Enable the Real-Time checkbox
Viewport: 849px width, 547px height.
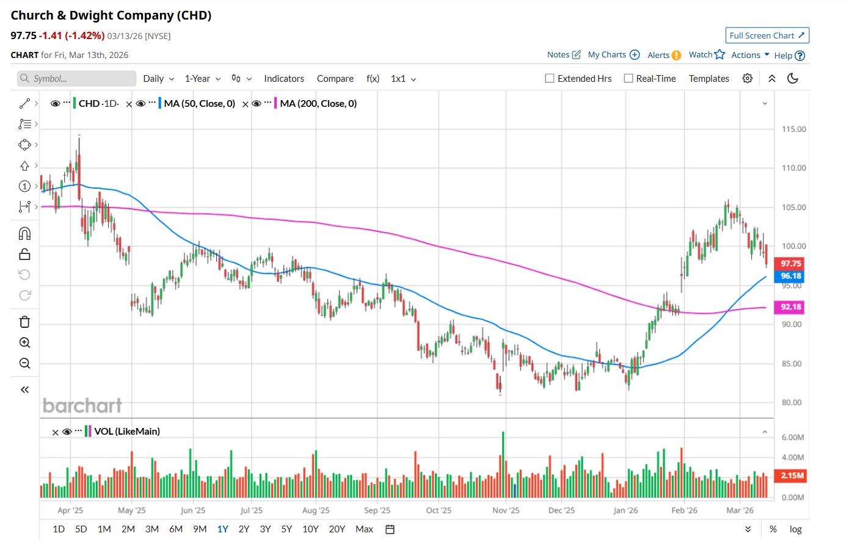pyautogui.click(x=629, y=79)
